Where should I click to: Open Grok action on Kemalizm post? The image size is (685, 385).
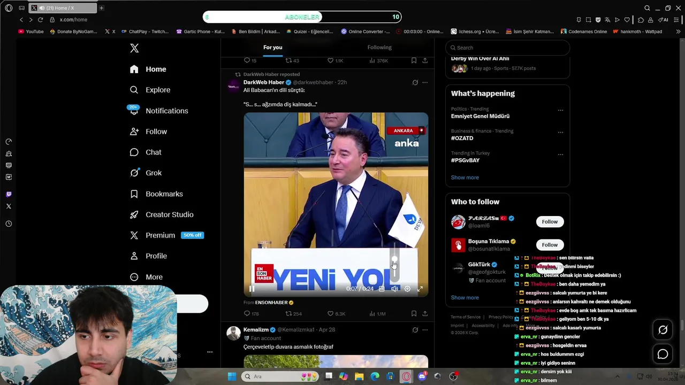415,330
